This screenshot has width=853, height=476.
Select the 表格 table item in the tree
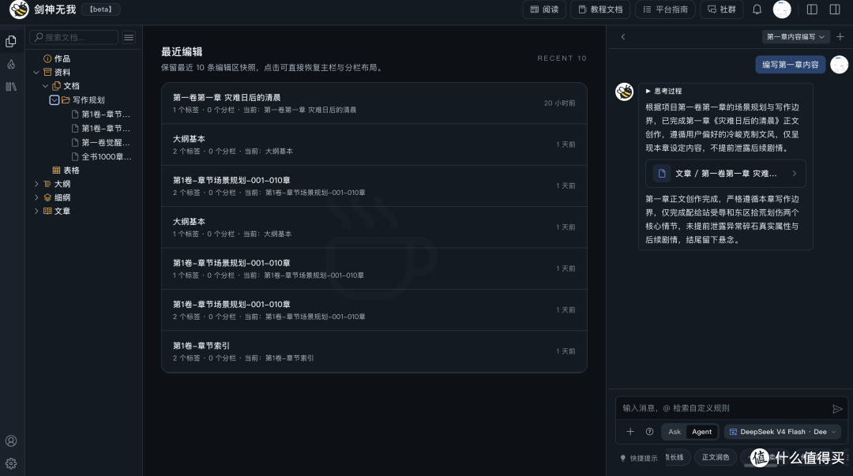(x=66, y=171)
